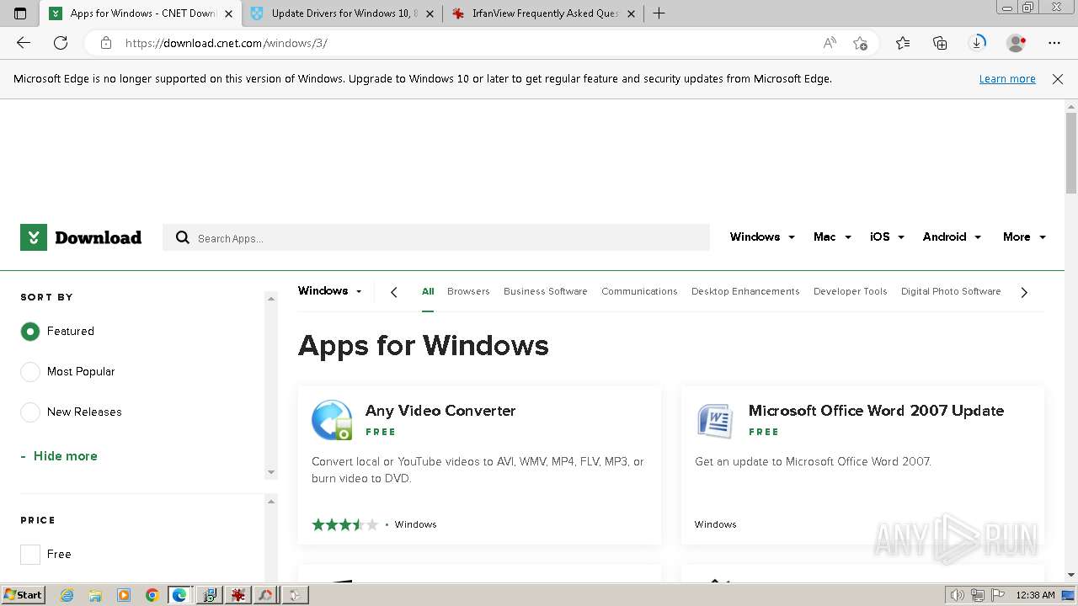The height and width of the screenshot is (606, 1078).
Task: Close the Update Drivers tab
Action: (x=430, y=13)
